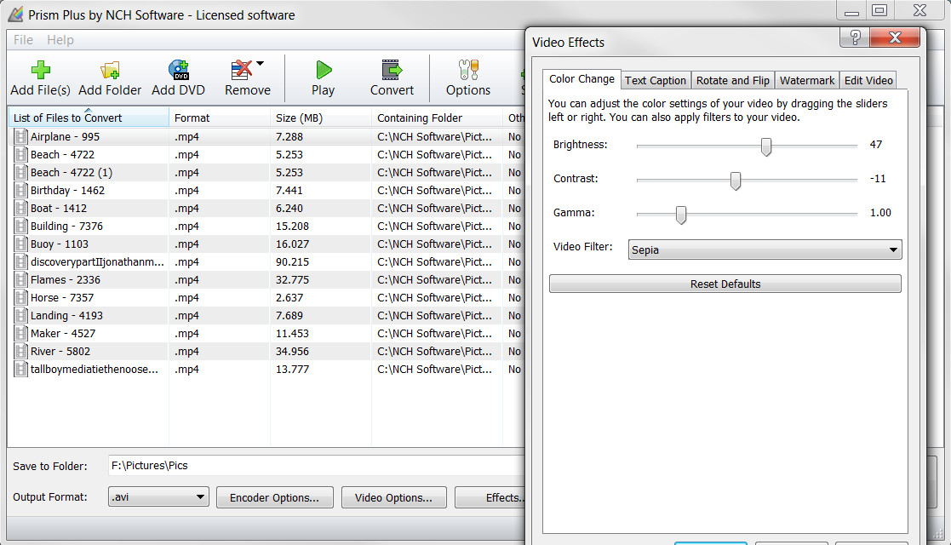Click the Encoder Options button
This screenshot has width=951, height=545.
274,496
